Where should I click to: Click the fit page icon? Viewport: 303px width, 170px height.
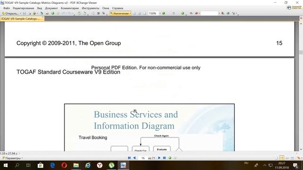[x=139, y=13]
